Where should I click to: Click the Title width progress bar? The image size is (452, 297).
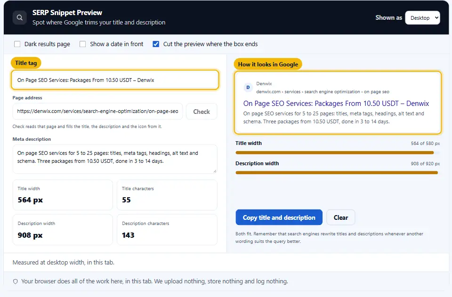point(338,153)
